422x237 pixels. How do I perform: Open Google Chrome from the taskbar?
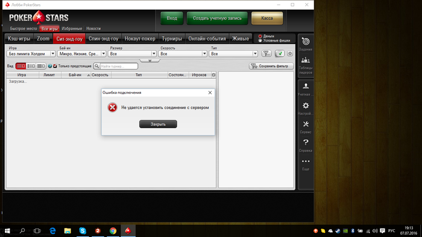113,230
